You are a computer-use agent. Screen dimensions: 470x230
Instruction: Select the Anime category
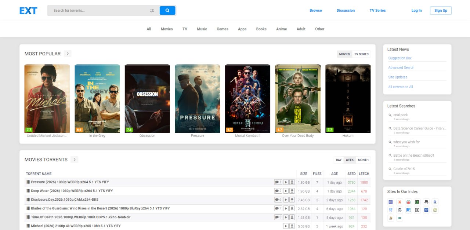(x=282, y=29)
